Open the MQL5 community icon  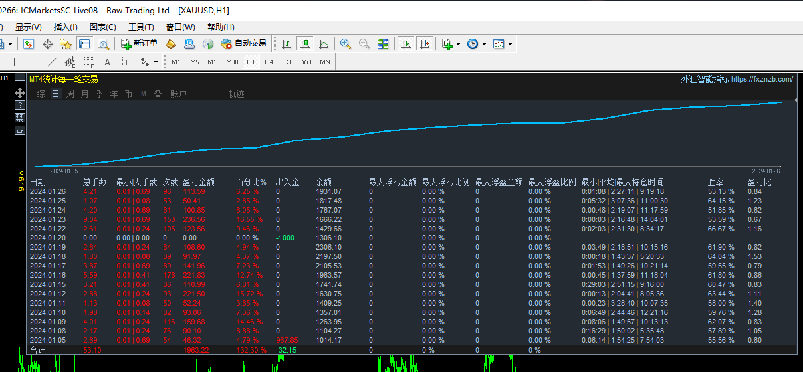(189, 44)
